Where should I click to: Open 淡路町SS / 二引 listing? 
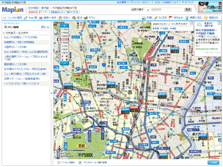pos(15,47)
